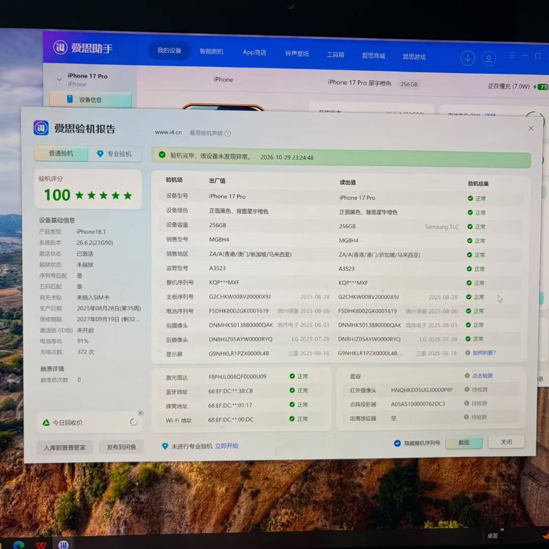Visit the 爱思商城 tab

374,56
